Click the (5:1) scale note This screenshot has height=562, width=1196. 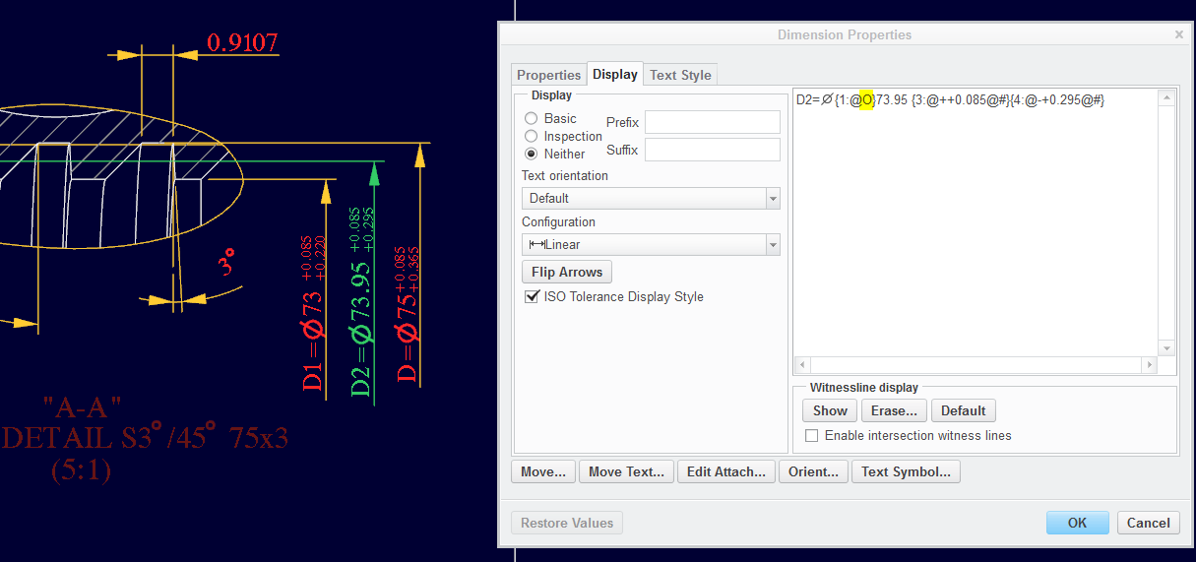[x=81, y=470]
